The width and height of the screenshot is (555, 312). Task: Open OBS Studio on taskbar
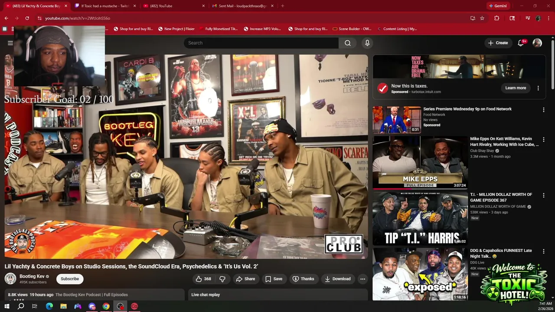[120, 306]
